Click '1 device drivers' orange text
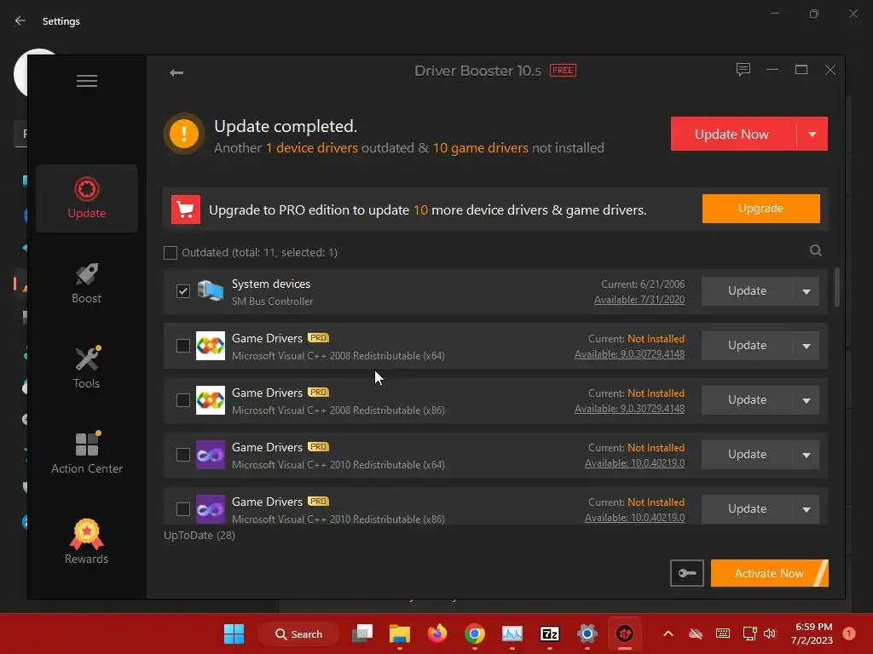 click(312, 148)
